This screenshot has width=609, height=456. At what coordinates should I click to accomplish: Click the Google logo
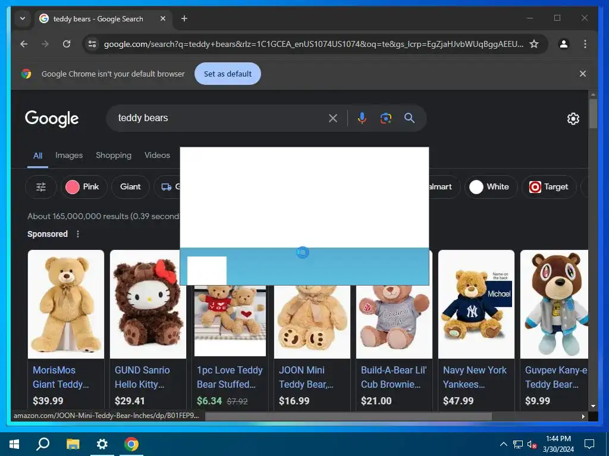coord(52,118)
